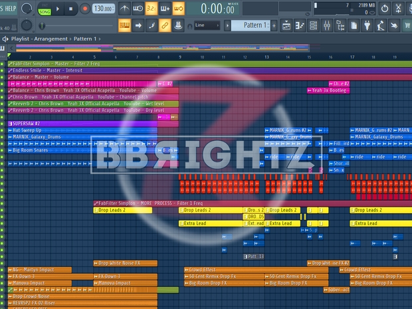Click the arrow left of Pattern 1 selector
The height and width of the screenshot is (309, 412).
click(227, 26)
